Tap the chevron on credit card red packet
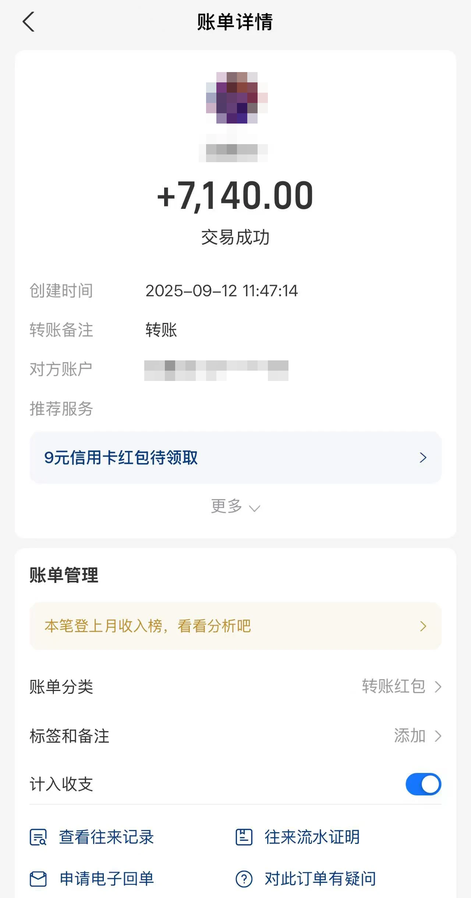Viewport: 471px width, 898px height. 423,458
